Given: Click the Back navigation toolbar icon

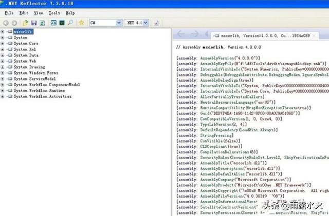Looking at the screenshot, I should 6,23.
